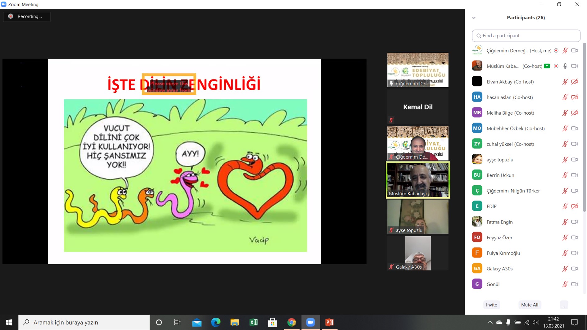
Task: Click Gönül's muted microphone icon
Action: point(565,284)
